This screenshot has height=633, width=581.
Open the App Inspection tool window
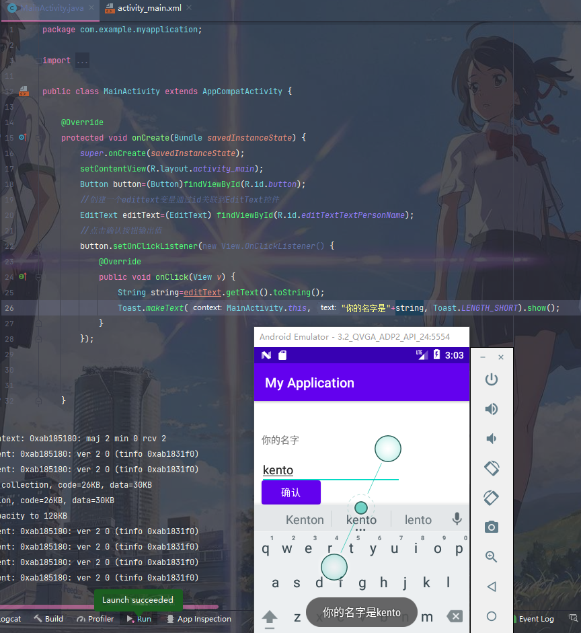(x=199, y=619)
